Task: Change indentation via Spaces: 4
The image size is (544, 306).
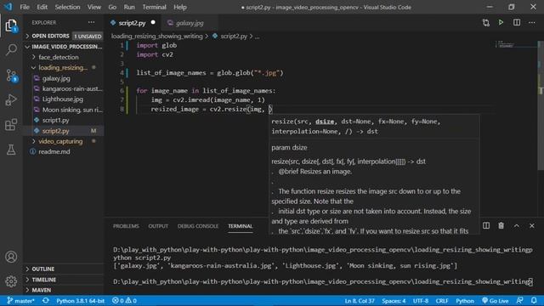Action: [394, 301]
